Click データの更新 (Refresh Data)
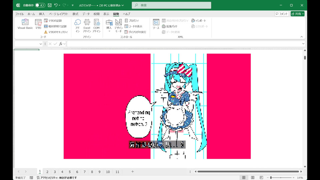 [171, 32]
